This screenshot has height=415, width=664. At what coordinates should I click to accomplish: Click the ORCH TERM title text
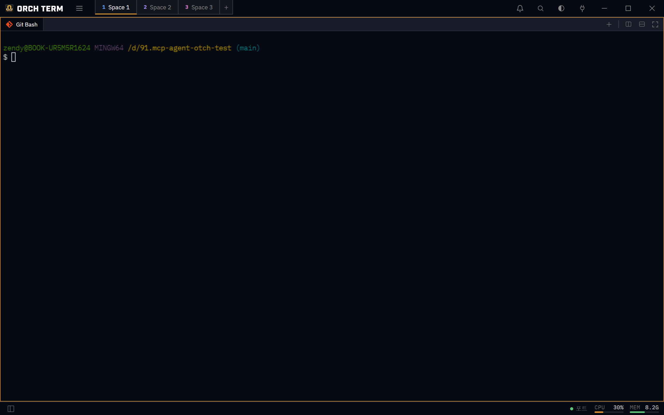coord(40,9)
